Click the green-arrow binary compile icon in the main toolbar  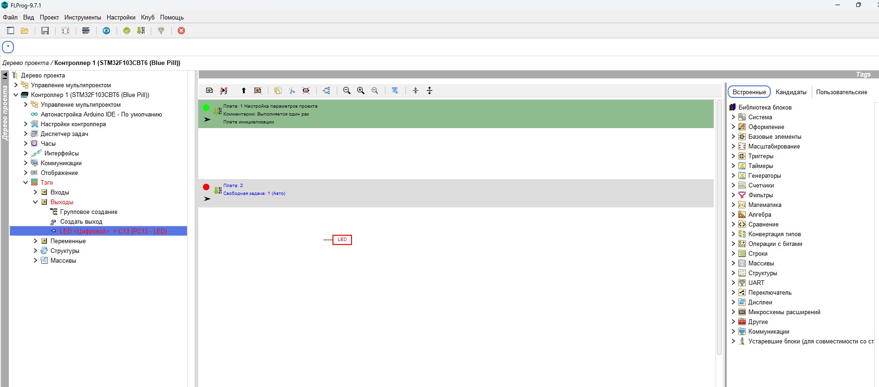[141, 31]
